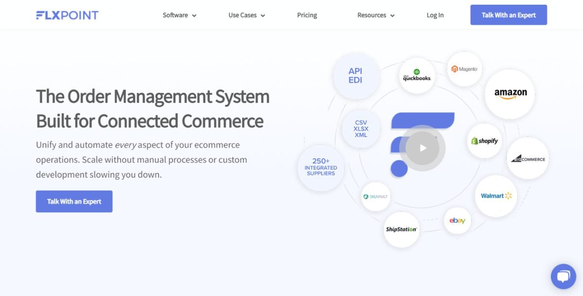Image resolution: width=583 pixels, height=296 pixels.
Task: Expand the Use Cases dropdown chevron
Action: pyautogui.click(x=262, y=16)
